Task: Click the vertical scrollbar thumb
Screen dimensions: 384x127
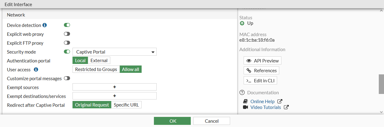Action: coord(381,84)
